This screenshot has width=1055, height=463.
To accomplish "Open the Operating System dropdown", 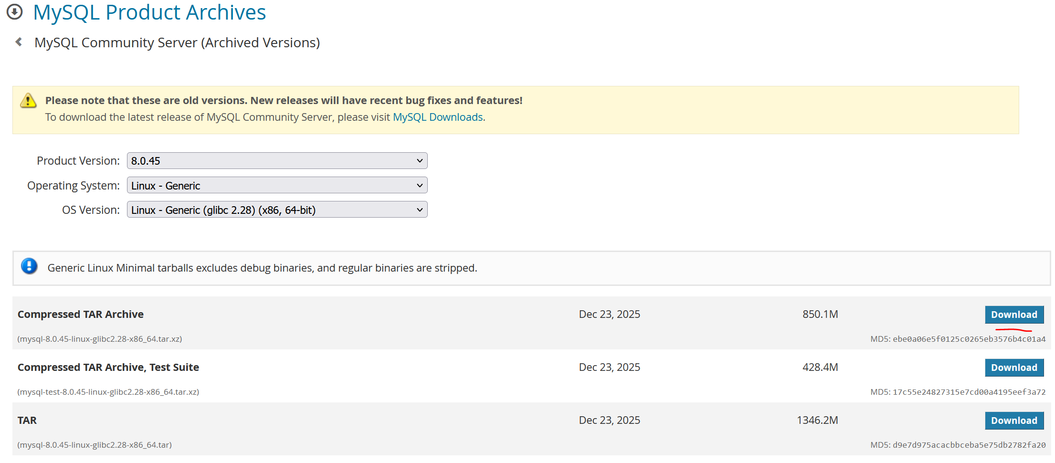I will click(x=277, y=185).
